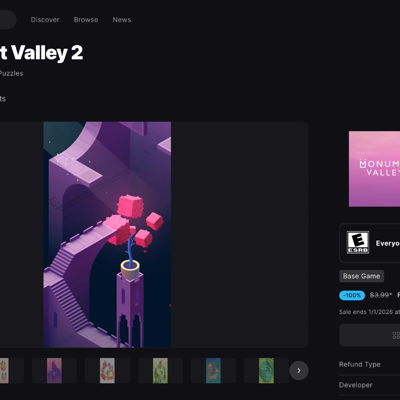
Task: Click the search pill in header
Action: [x=8, y=20]
